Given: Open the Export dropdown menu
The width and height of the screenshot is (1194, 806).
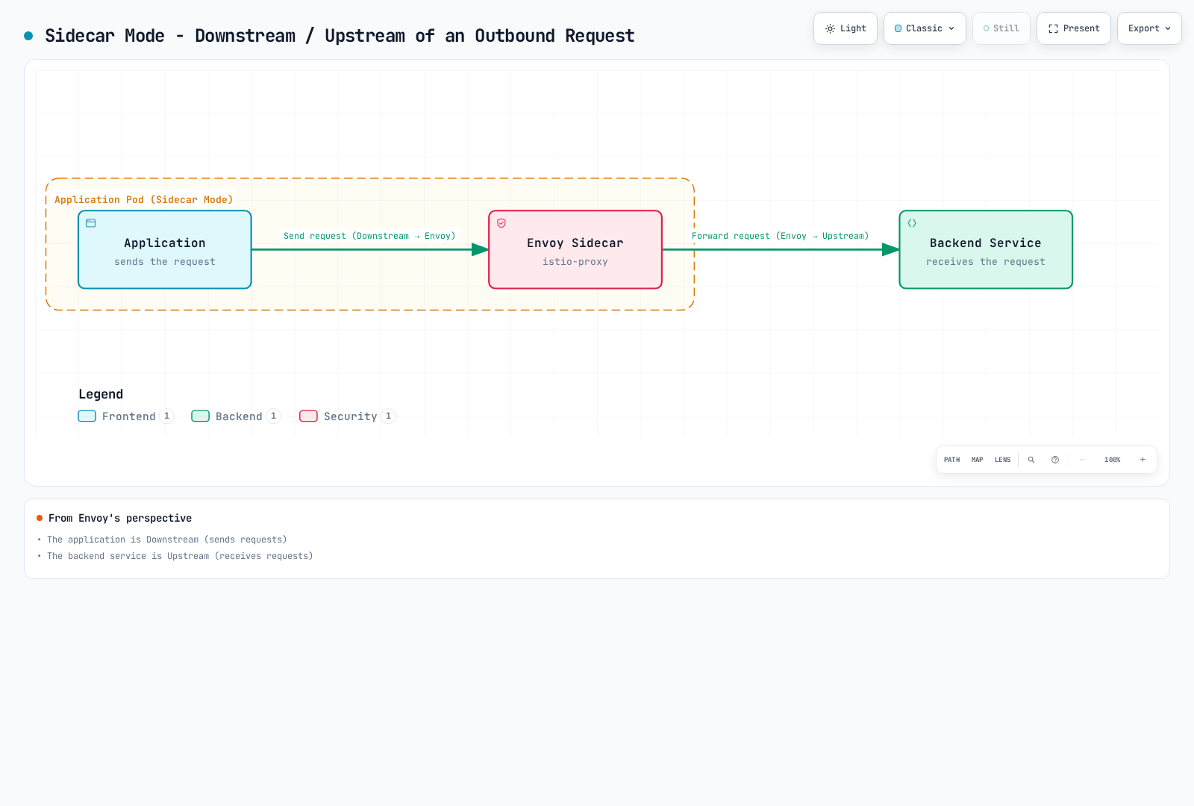Looking at the screenshot, I should click(1149, 28).
